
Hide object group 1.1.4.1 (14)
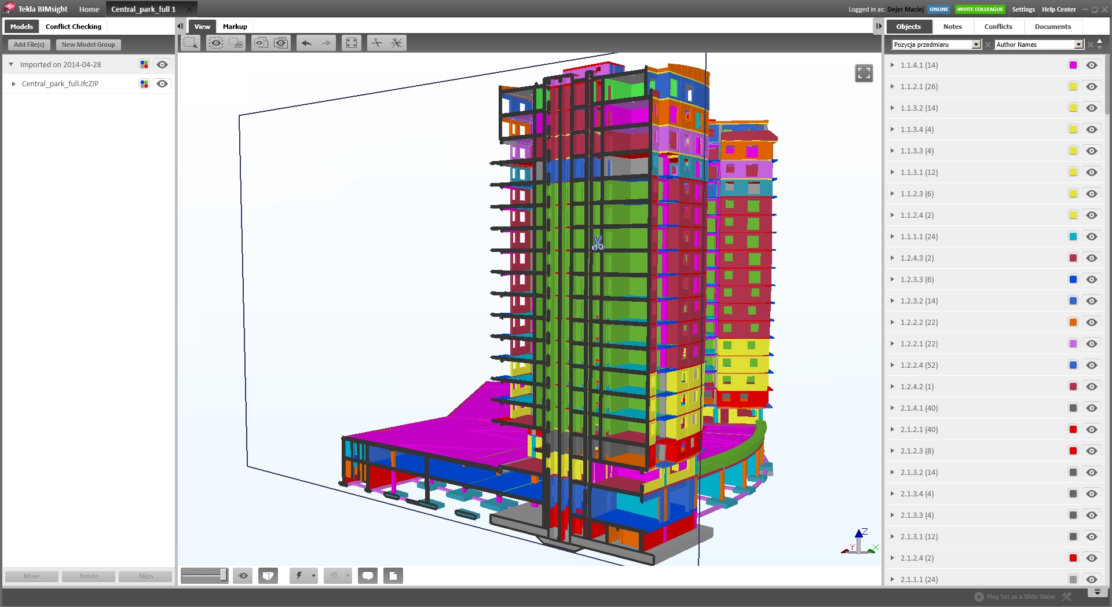tap(1092, 65)
